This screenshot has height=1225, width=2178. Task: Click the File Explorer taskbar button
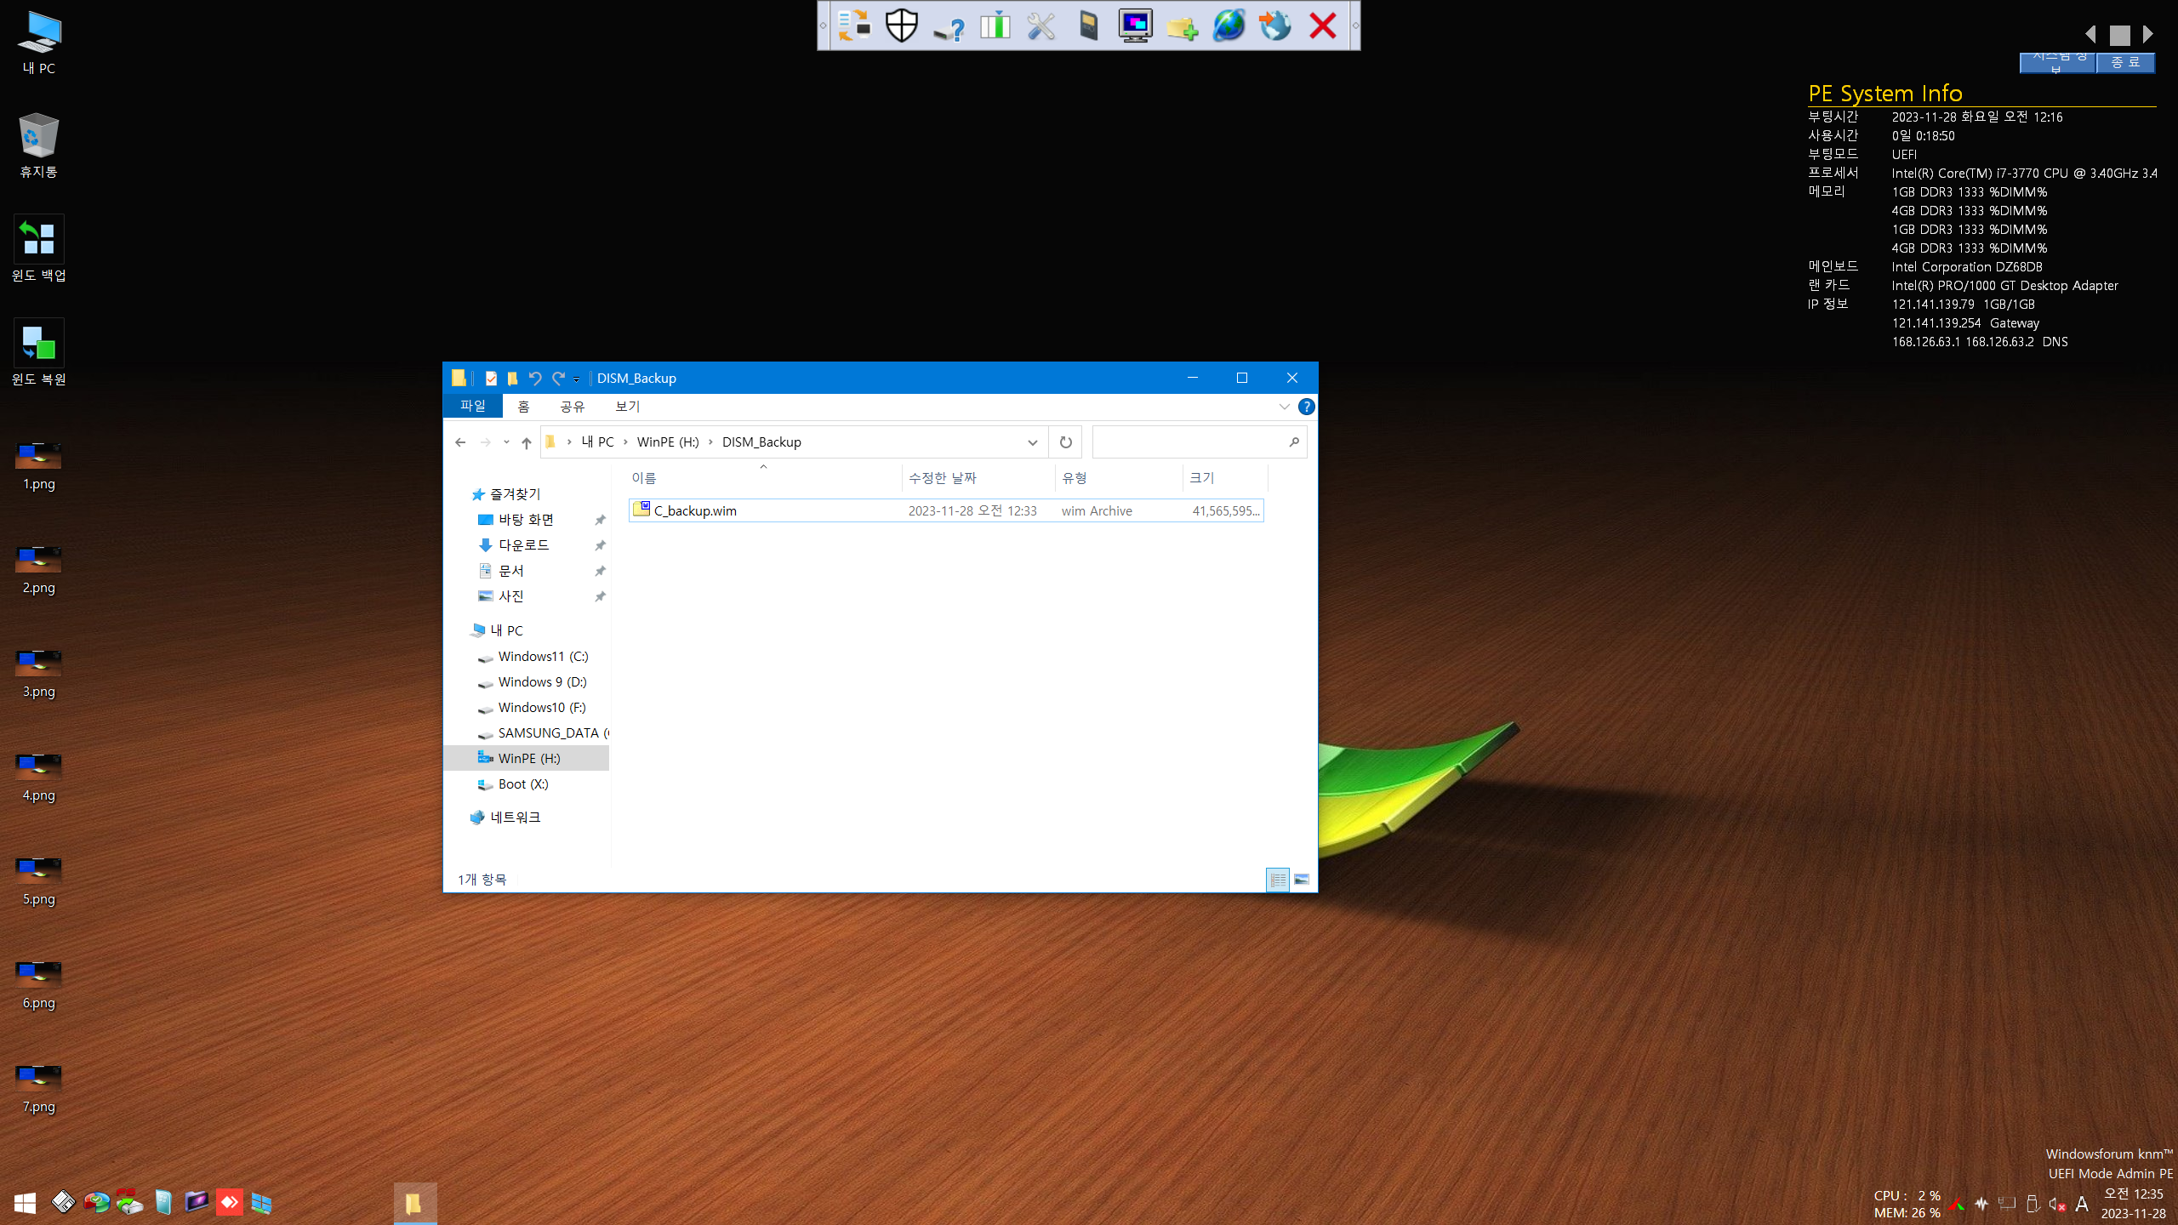pos(415,1203)
